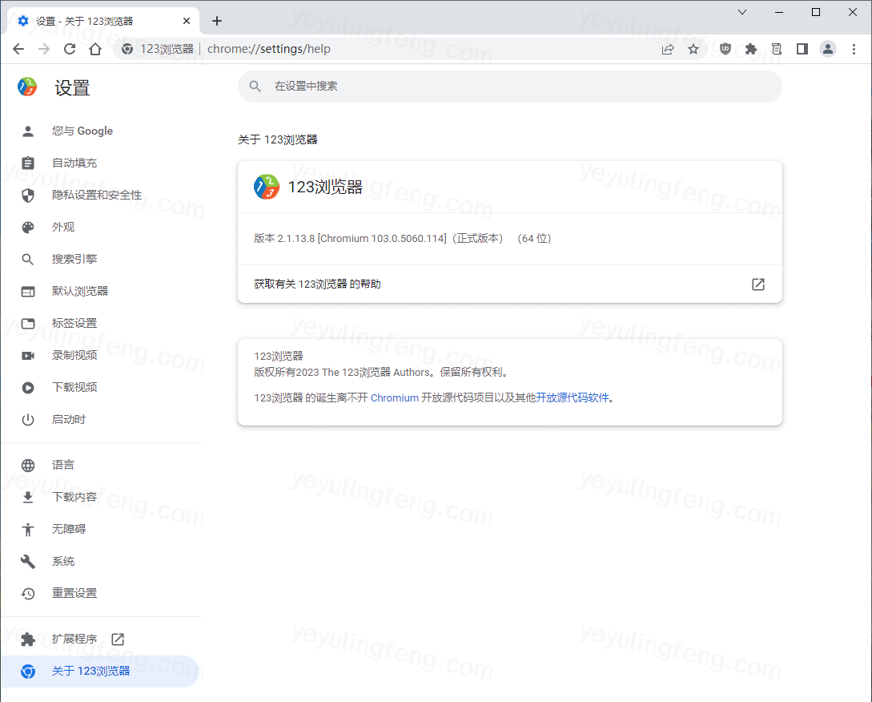Click the 设置 header logo
This screenshot has width=872, height=702.
[x=27, y=87]
